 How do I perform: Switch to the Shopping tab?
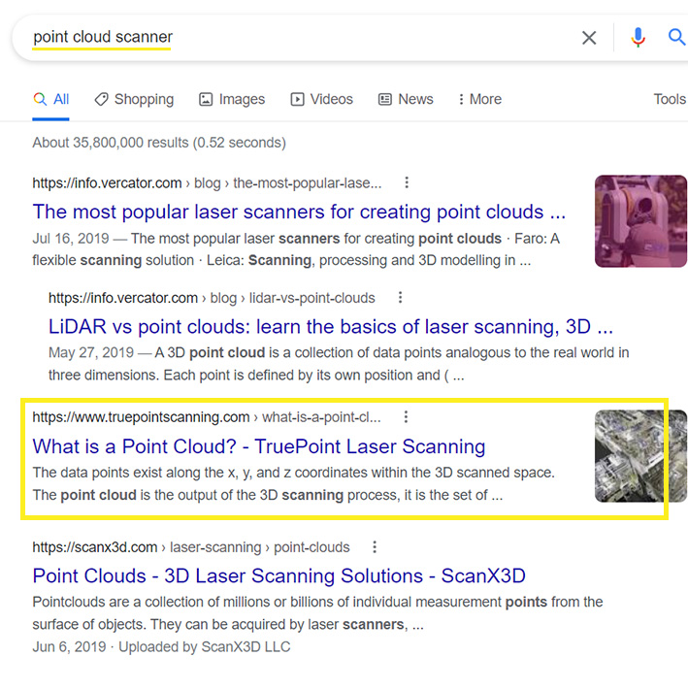tap(134, 99)
